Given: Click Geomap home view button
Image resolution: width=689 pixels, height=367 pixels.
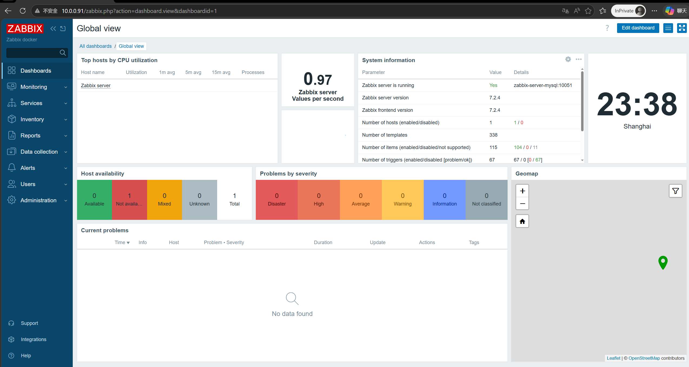Looking at the screenshot, I should [522, 221].
